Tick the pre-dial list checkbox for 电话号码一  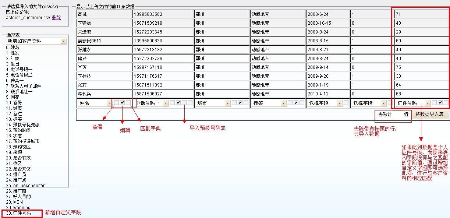click(x=190, y=103)
